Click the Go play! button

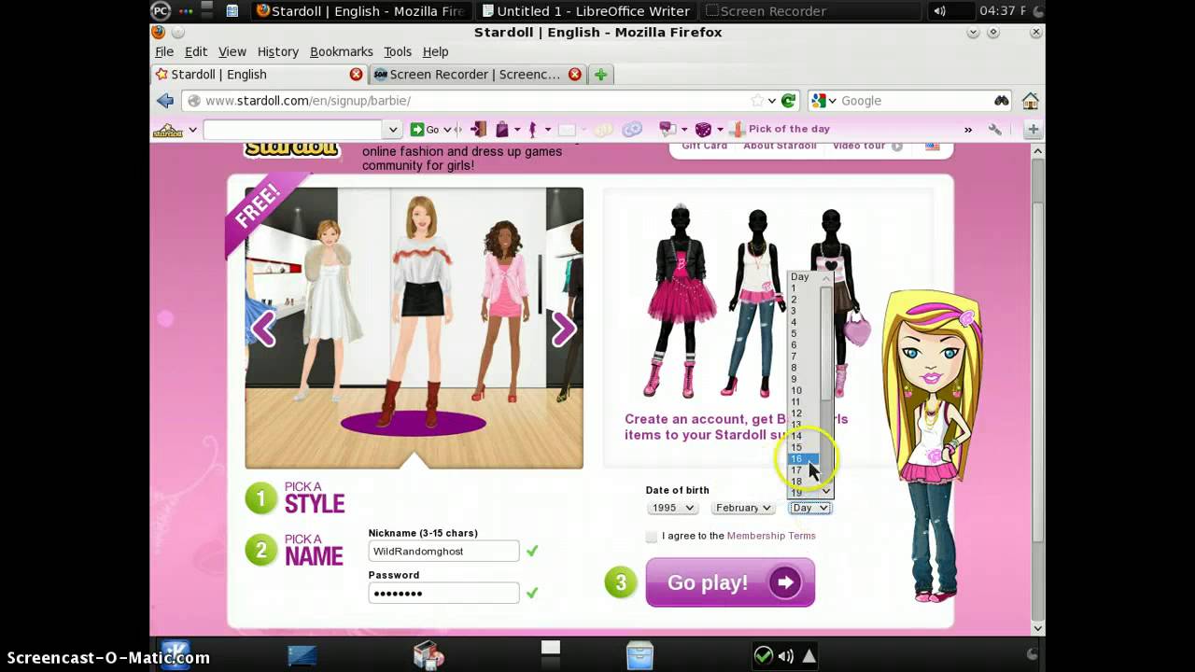(x=730, y=582)
